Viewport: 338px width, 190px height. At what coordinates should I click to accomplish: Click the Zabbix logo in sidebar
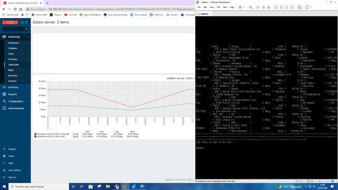(10, 22)
